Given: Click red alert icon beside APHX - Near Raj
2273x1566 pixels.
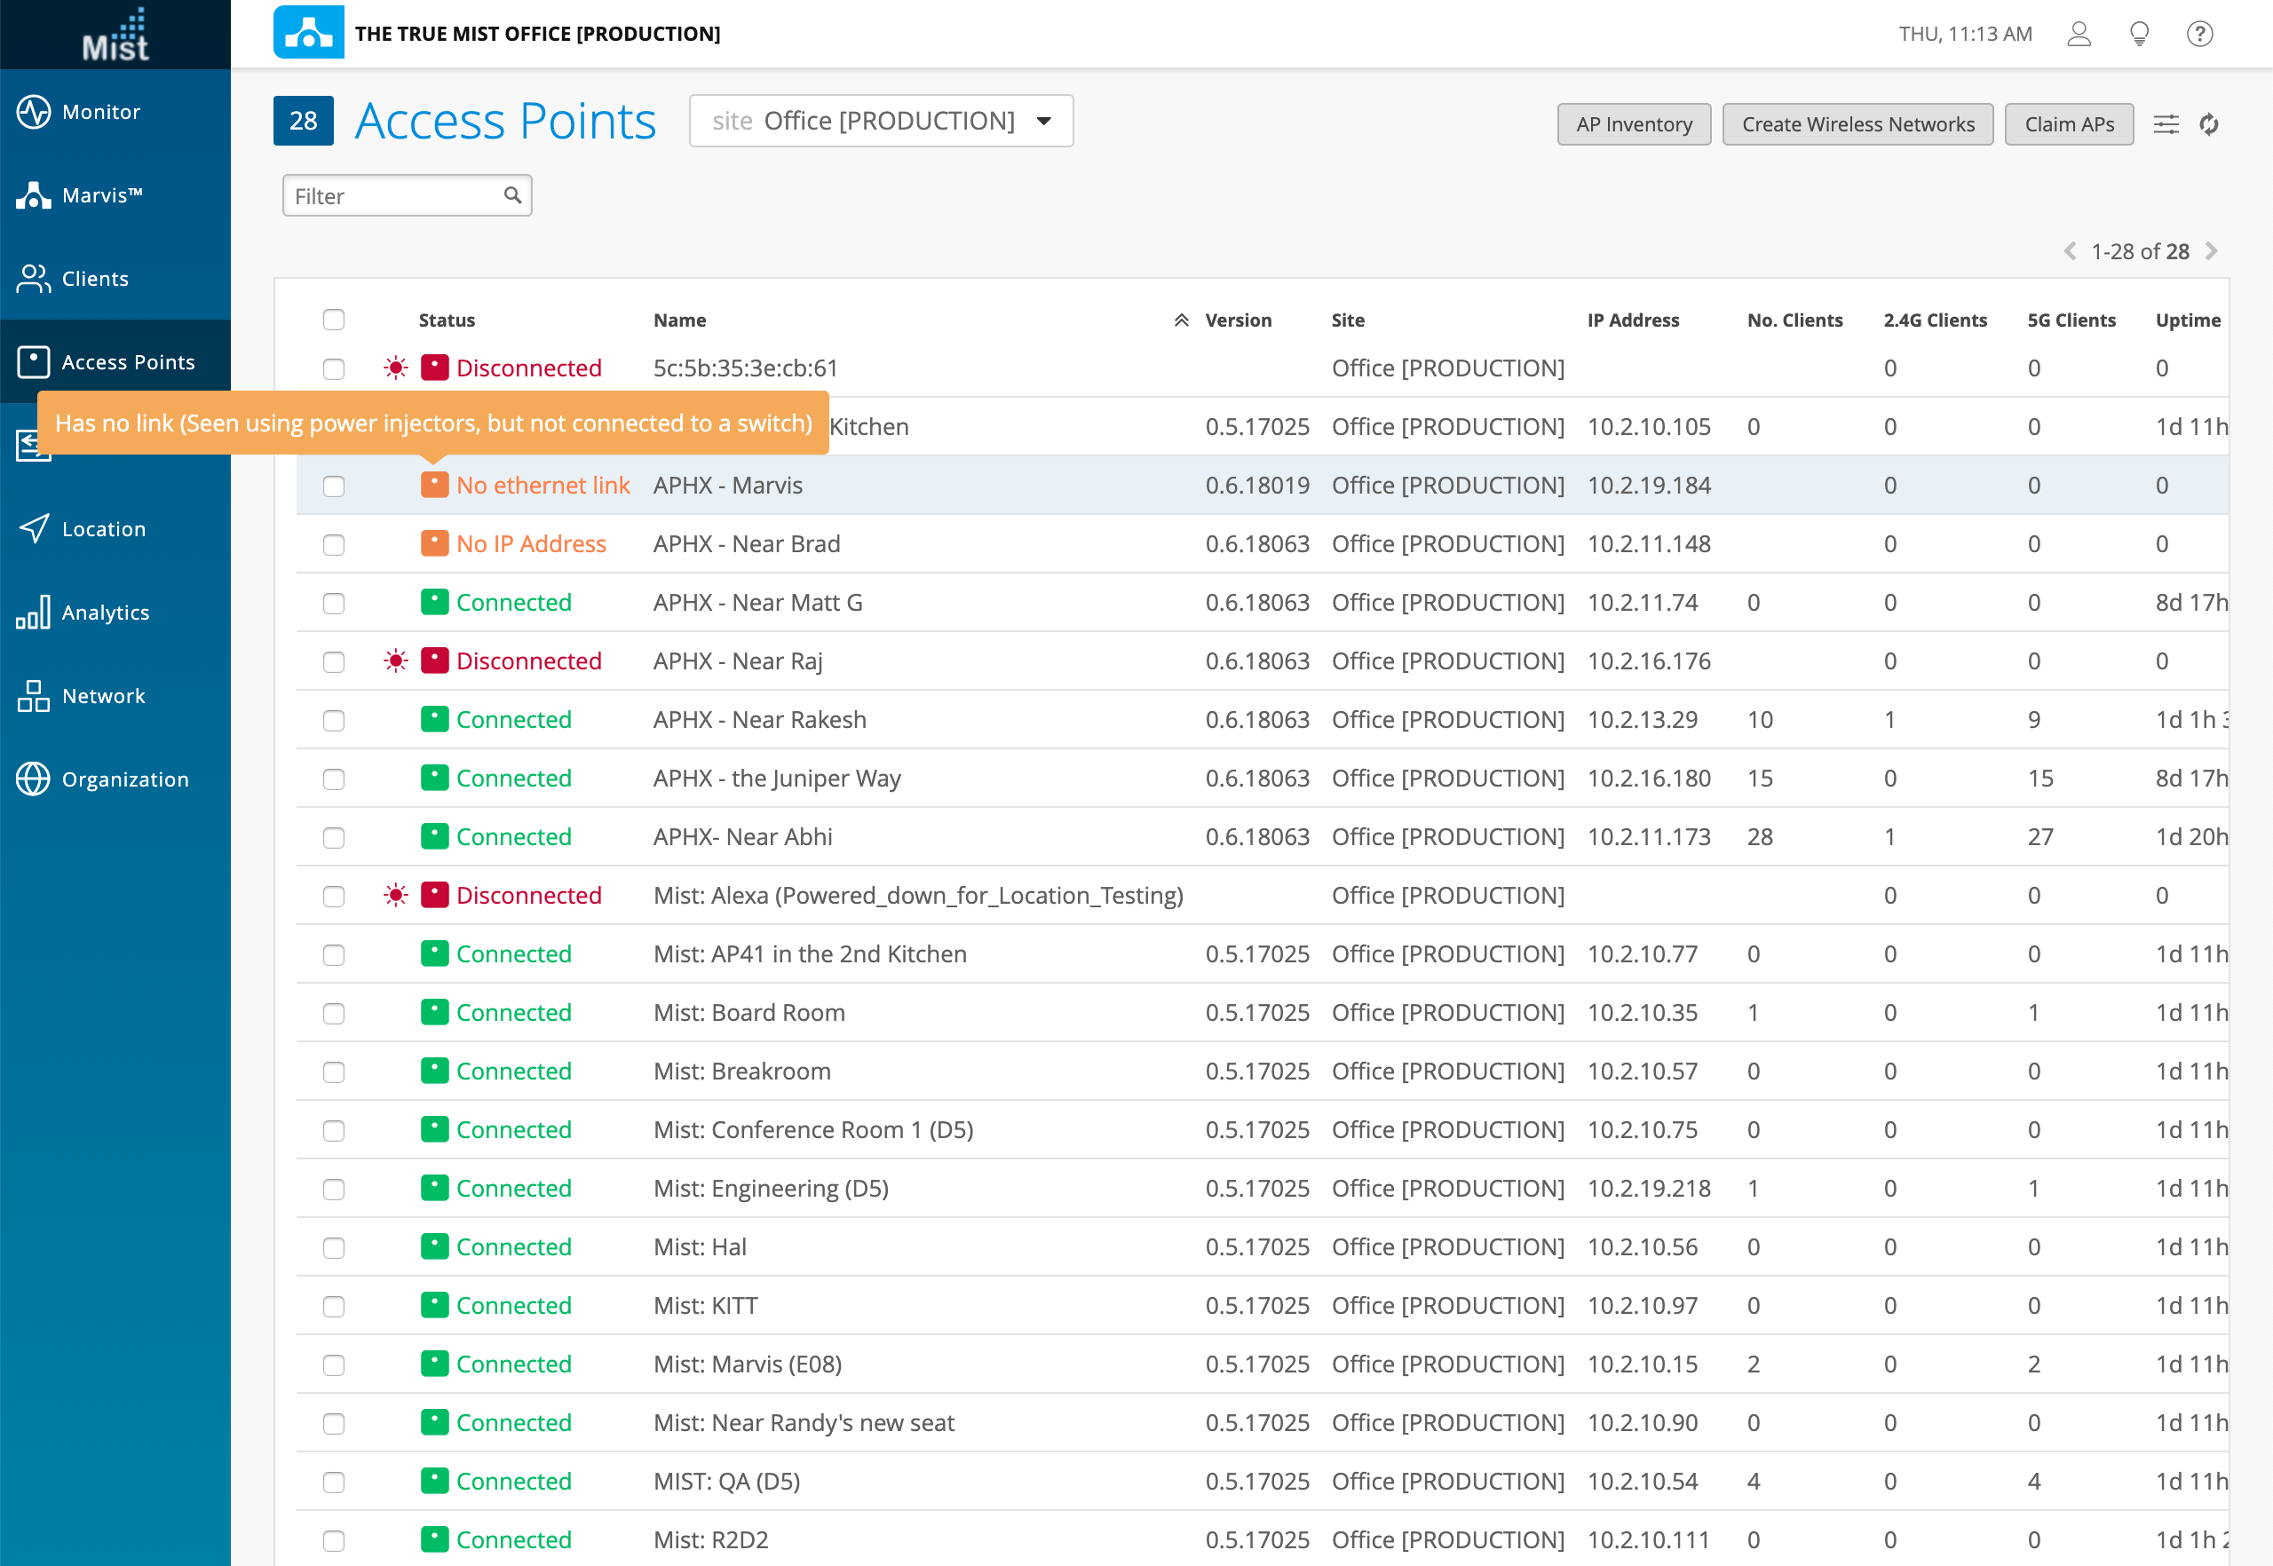Looking at the screenshot, I should [x=395, y=661].
